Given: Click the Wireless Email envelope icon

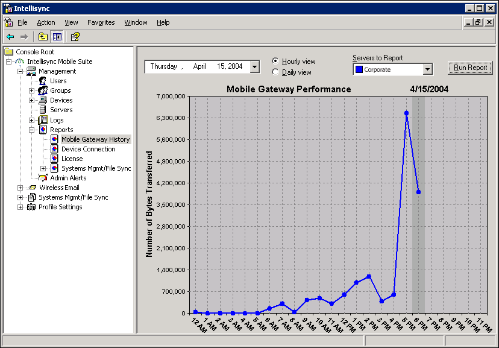Looking at the screenshot, I should pos(33,188).
